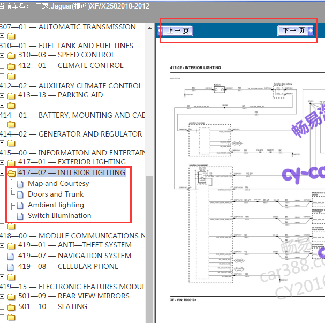This screenshot has width=325, height=323.
Task: Open 419—07 — NAVIGATION SYSTEM entry
Action: [x=75, y=256]
